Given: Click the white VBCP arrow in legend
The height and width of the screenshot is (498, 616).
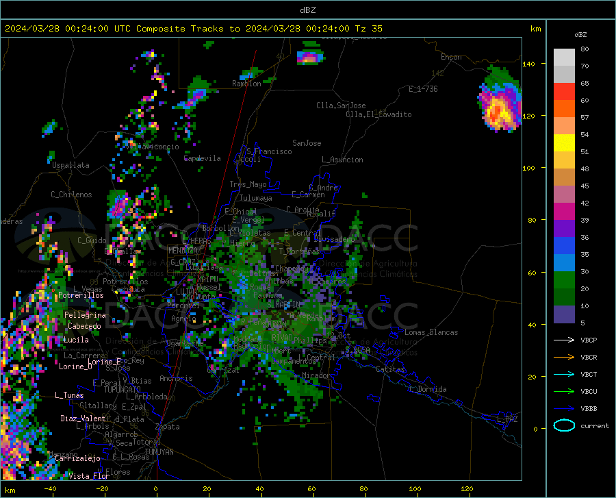Looking at the screenshot, I should pos(564,340).
